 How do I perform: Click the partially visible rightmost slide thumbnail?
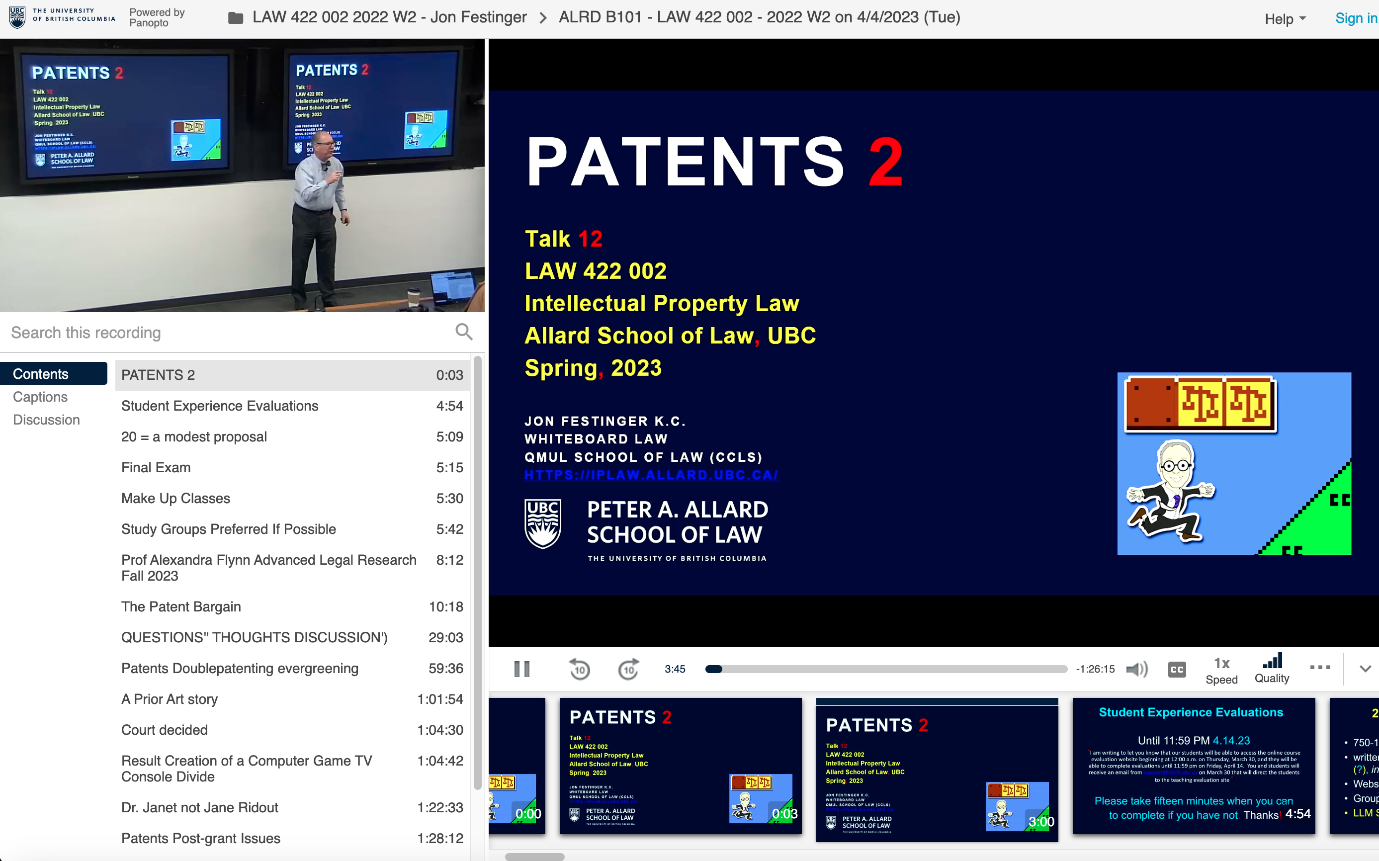pos(1354,766)
